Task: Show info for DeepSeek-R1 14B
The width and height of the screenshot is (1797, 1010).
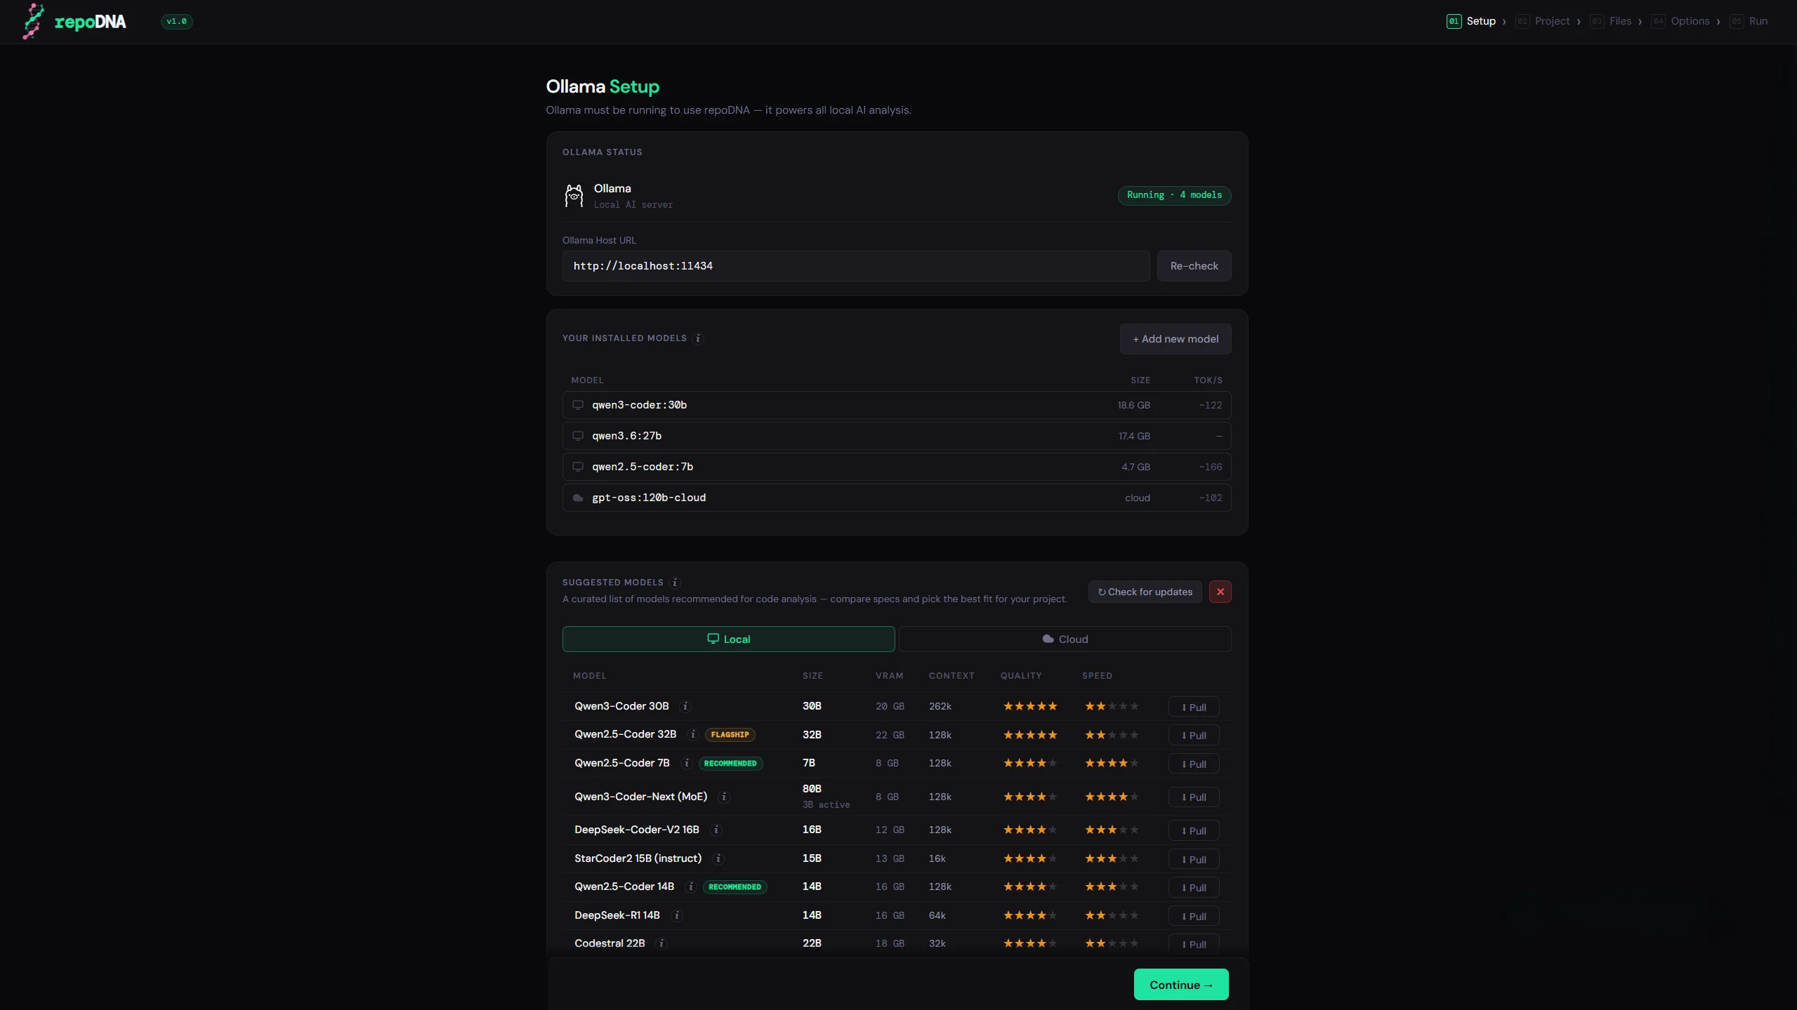Action: [x=677, y=915]
